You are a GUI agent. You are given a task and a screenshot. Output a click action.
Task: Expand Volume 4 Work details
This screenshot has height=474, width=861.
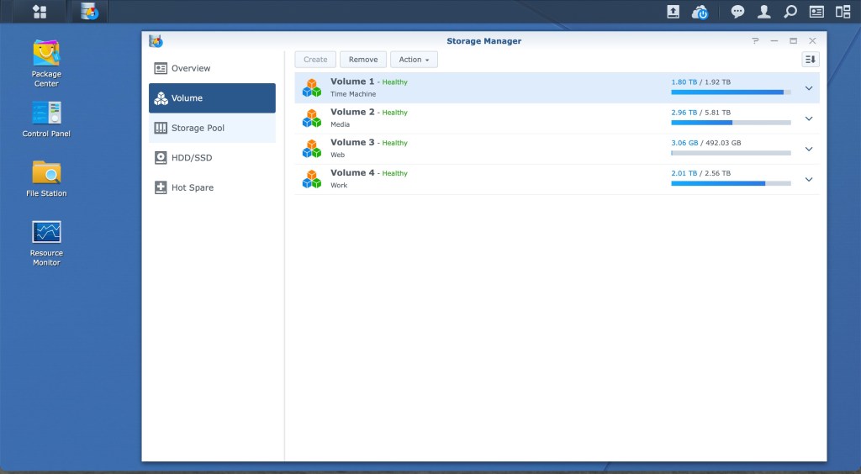[x=809, y=179]
